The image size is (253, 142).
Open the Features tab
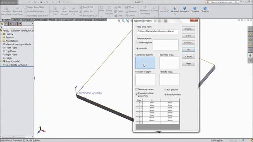[x=6, y=20]
